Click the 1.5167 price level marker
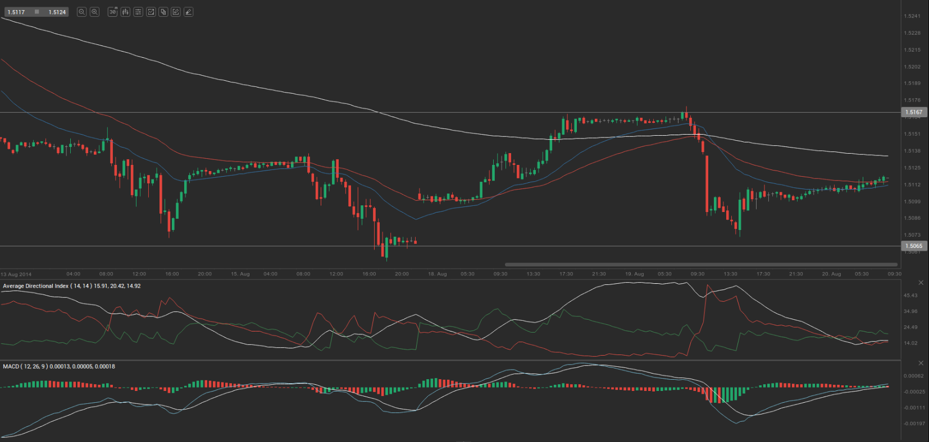Viewport: 929px width, 442px height. point(914,112)
